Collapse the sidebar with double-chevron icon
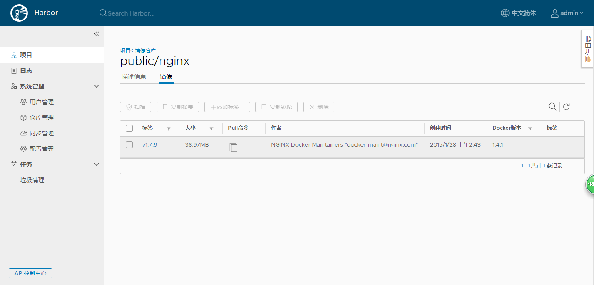This screenshot has height=285, width=594. pos(97,34)
